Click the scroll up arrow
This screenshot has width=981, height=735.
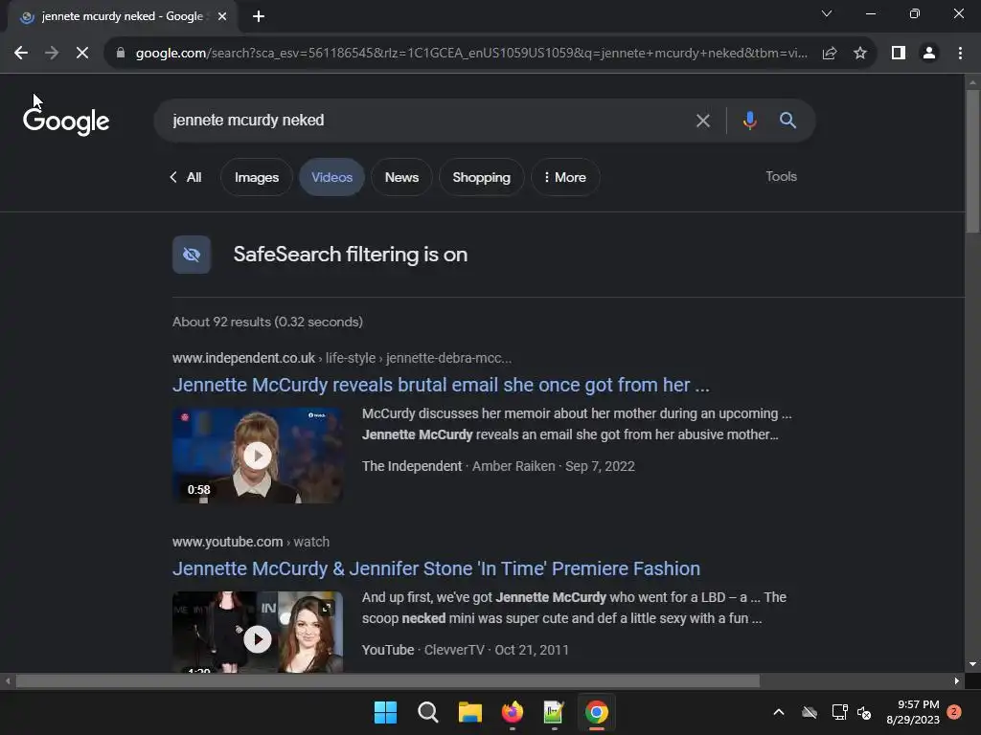(x=972, y=82)
